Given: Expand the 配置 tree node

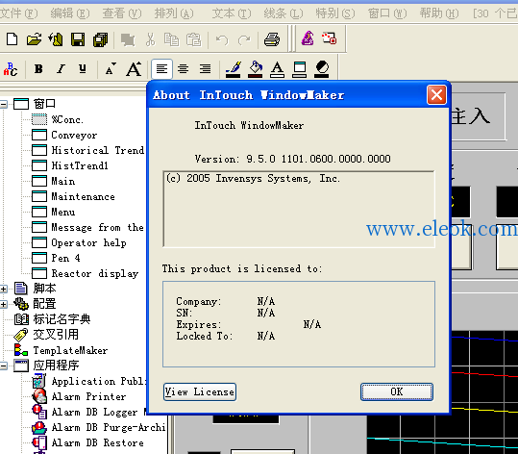Looking at the screenshot, I should tap(3, 304).
